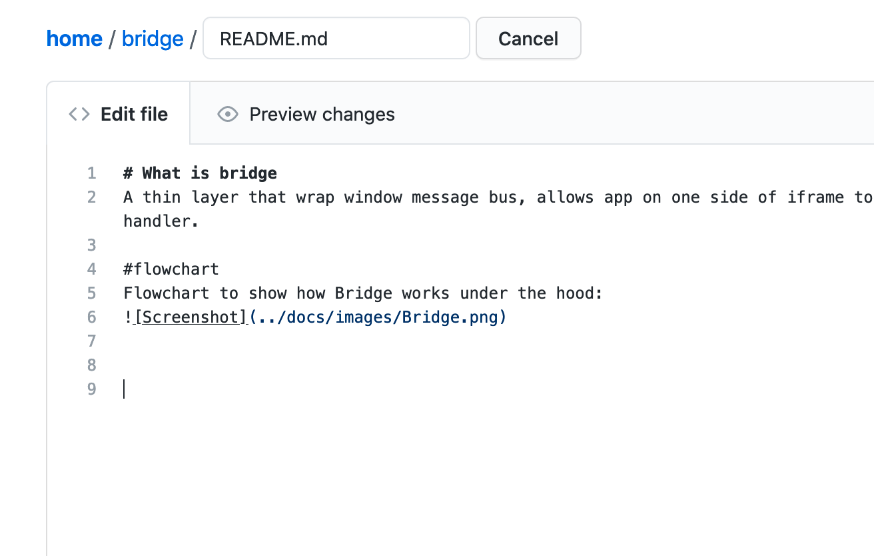Click the ../docs/images/Bridge.png path text
874x556 pixels.
[x=378, y=317]
